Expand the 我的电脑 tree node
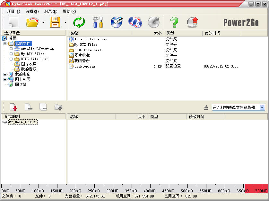The height and width of the screenshot is (201, 269). [5, 74]
